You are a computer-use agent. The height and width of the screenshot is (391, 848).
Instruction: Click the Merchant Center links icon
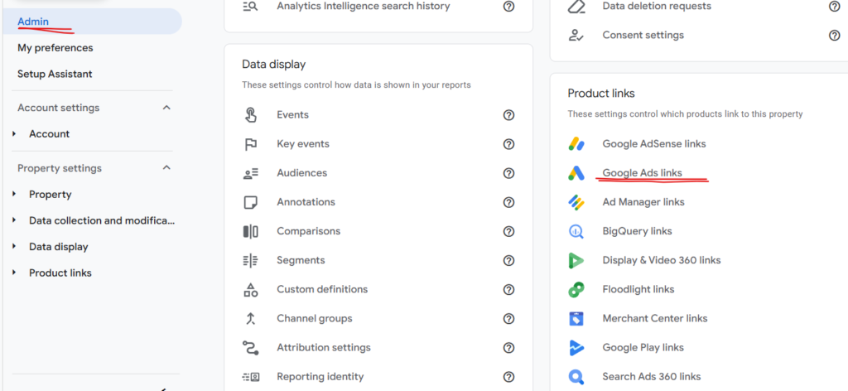[576, 319]
